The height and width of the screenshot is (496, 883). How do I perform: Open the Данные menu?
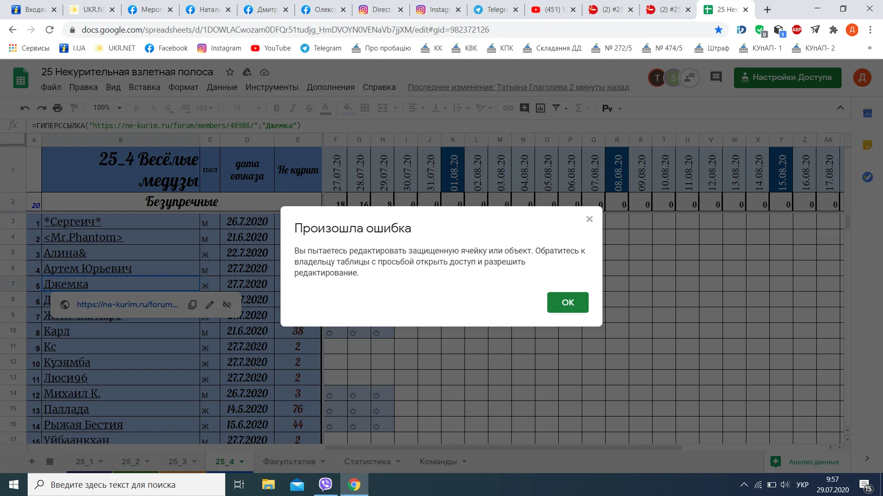click(222, 87)
